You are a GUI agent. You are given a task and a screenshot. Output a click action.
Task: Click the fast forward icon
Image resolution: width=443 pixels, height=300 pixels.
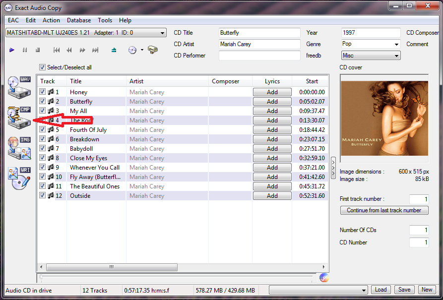tap(82, 50)
